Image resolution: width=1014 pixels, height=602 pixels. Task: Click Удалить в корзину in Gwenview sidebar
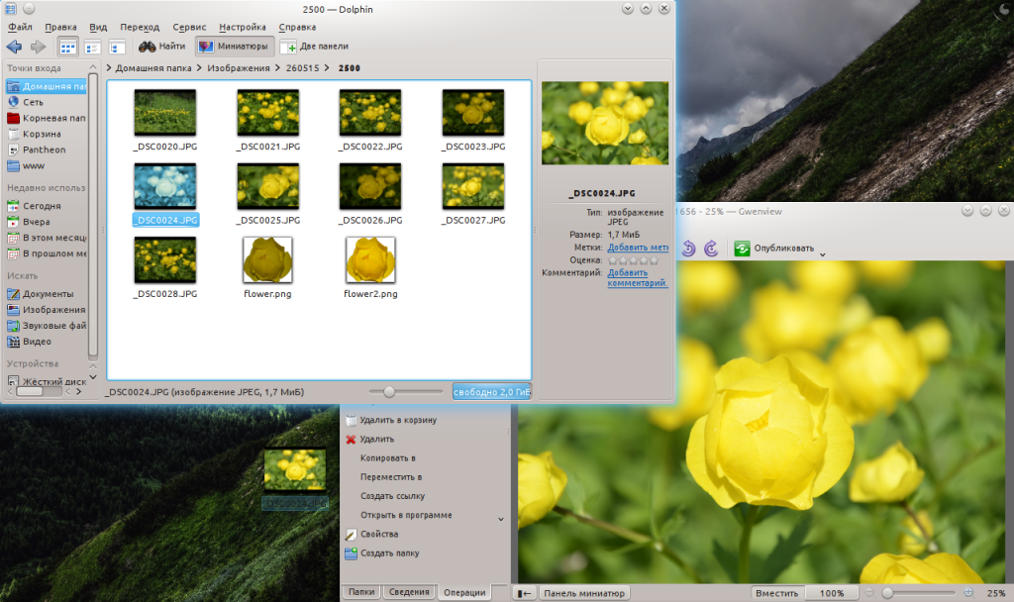391,420
